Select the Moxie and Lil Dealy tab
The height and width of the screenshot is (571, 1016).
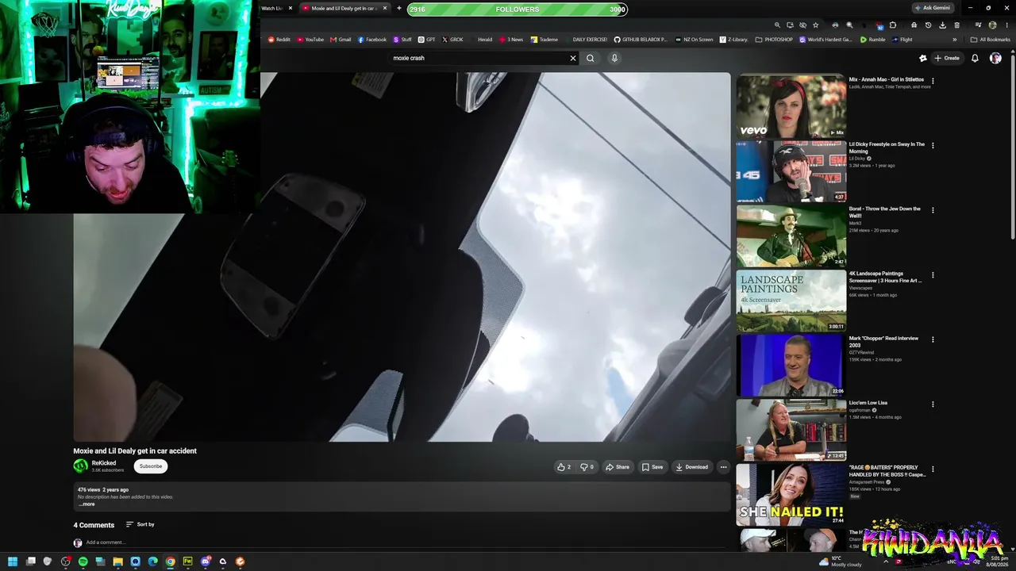tap(343, 8)
